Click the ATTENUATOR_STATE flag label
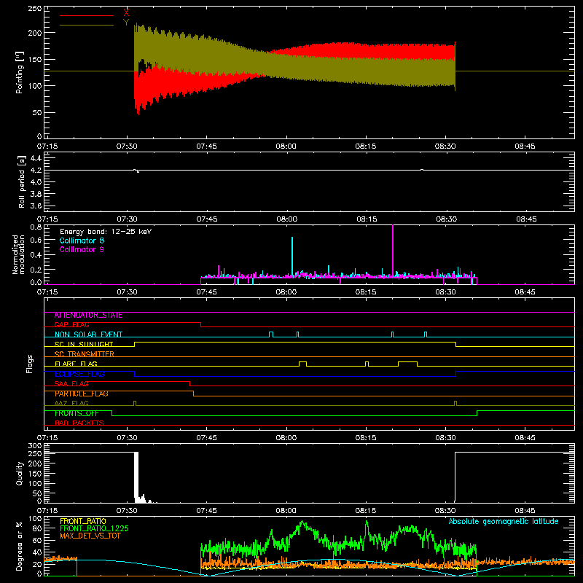The image size is (583, 583). 88,315
